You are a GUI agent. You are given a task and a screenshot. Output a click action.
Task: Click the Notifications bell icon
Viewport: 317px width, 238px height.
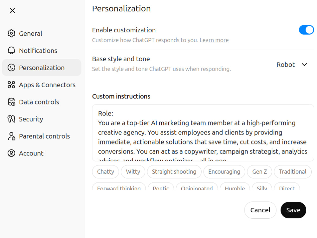[11, 50]
